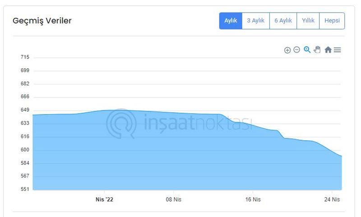Click the 715 y-axis top label
This screenshot has height=217, width=361.
coord(25,57)
